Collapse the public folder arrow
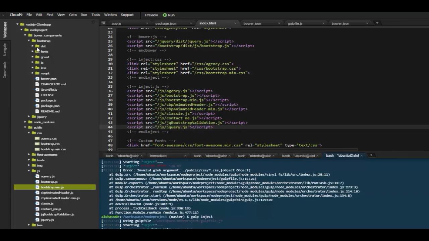This screenshot has width=429, height=241. point(25,128)
